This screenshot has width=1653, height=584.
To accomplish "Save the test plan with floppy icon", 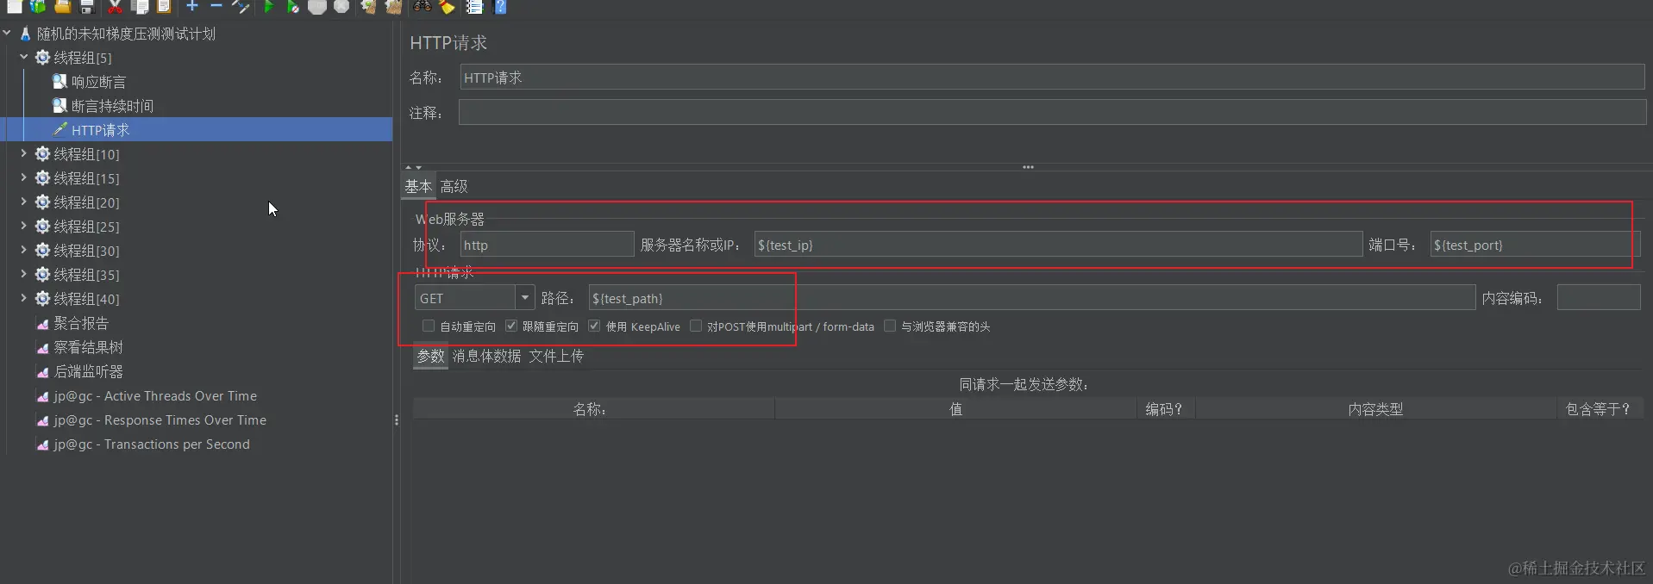I will click(x=86, y=6).
